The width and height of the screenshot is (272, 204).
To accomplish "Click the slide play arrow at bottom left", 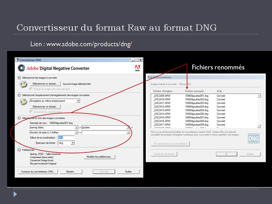I will click(15, 194).
